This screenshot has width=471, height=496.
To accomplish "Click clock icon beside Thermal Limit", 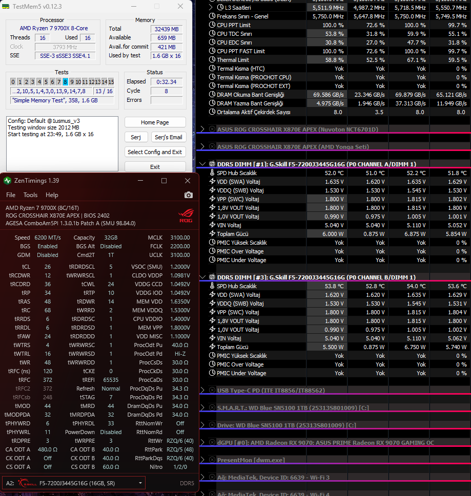I will tap(212, 59).
